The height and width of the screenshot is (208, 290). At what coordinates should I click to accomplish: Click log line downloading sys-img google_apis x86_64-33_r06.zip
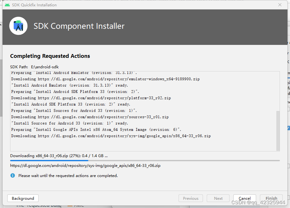pyautogui.click(x=111, y=136)
